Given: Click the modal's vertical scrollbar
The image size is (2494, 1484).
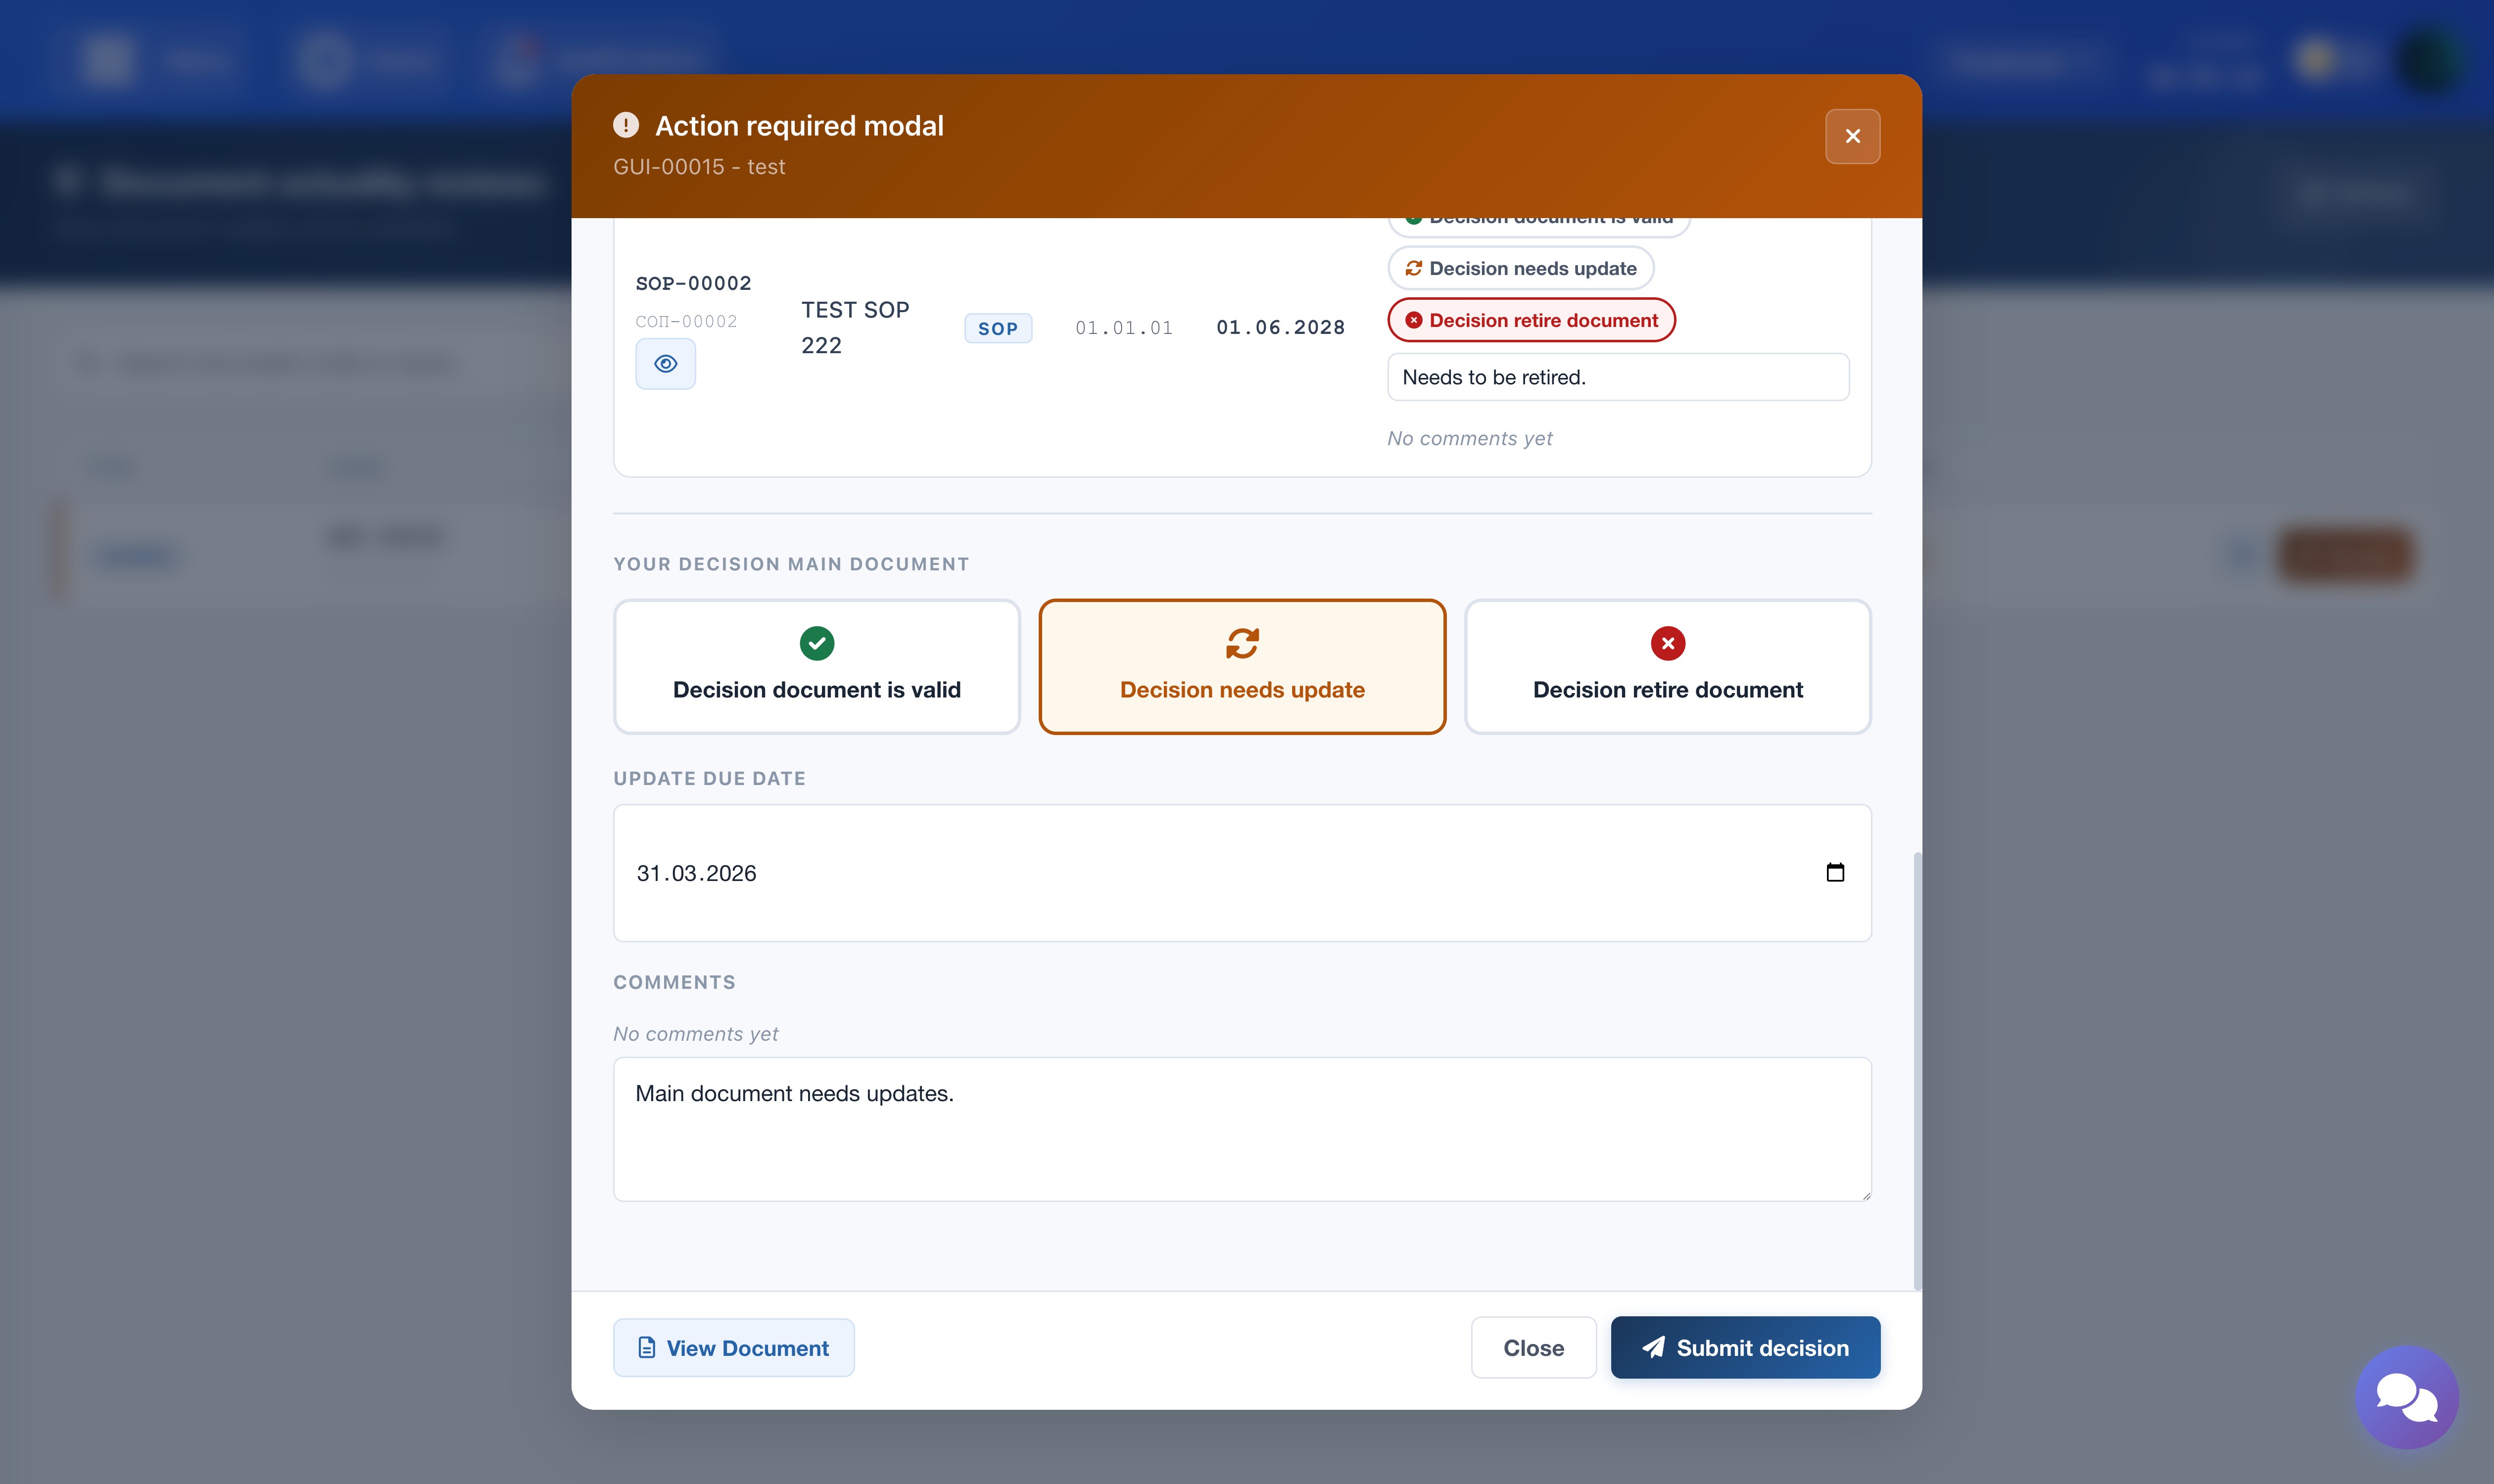Looking at the screenshot, I should click(1917, 1070).
